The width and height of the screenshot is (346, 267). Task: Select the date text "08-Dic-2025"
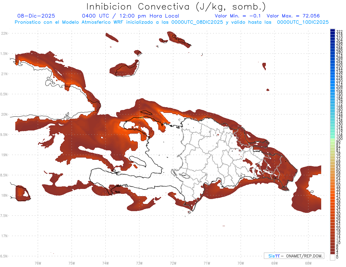pos(36,16)
